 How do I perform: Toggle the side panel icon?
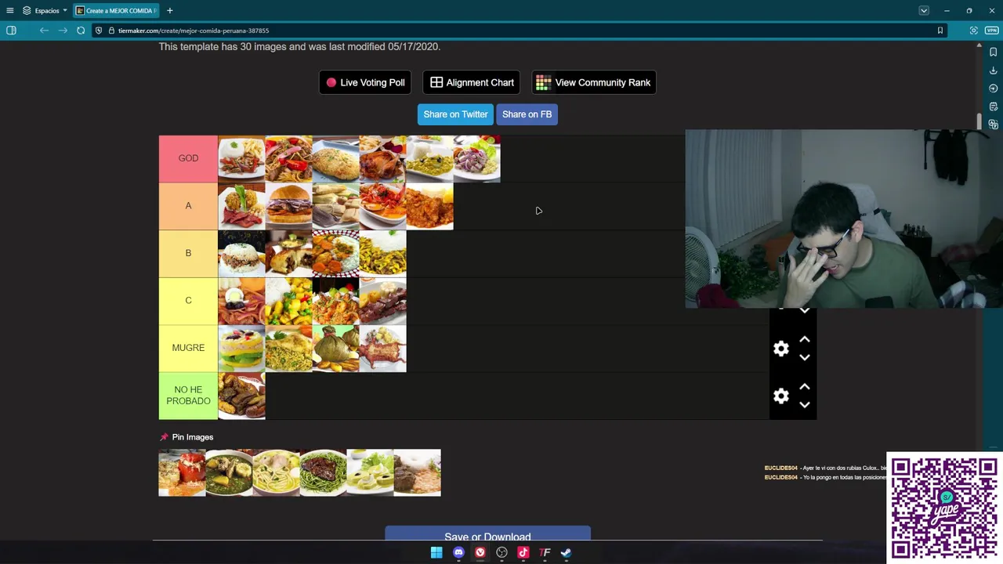tap(11, 31)
